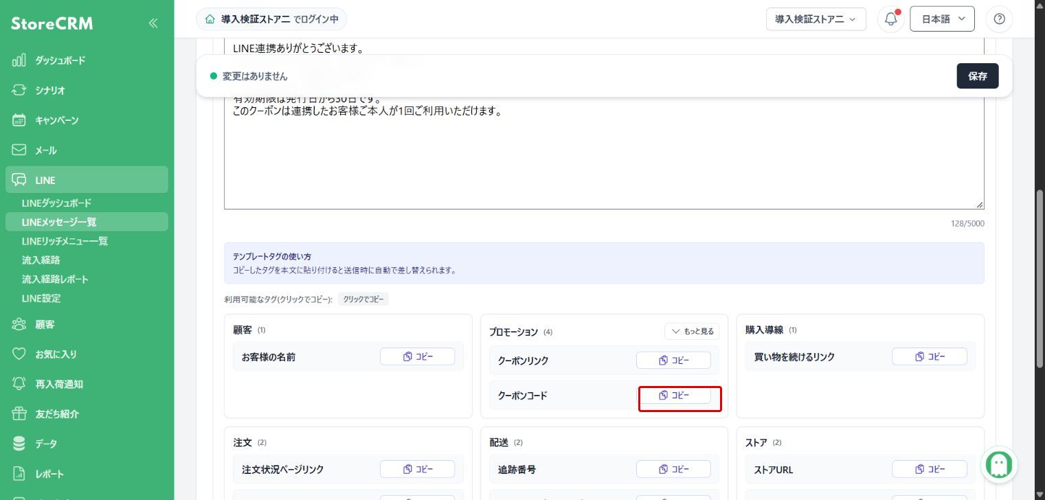Viewport: 1045px width, 500px height.
Task: Open notifications bell in header
Action: click(x=891, y=19)
